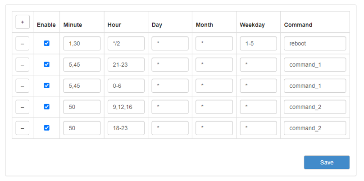Screen dimensions: 364x181
Task: Click the Minute field containing 1,30
Action: [82, 44]
